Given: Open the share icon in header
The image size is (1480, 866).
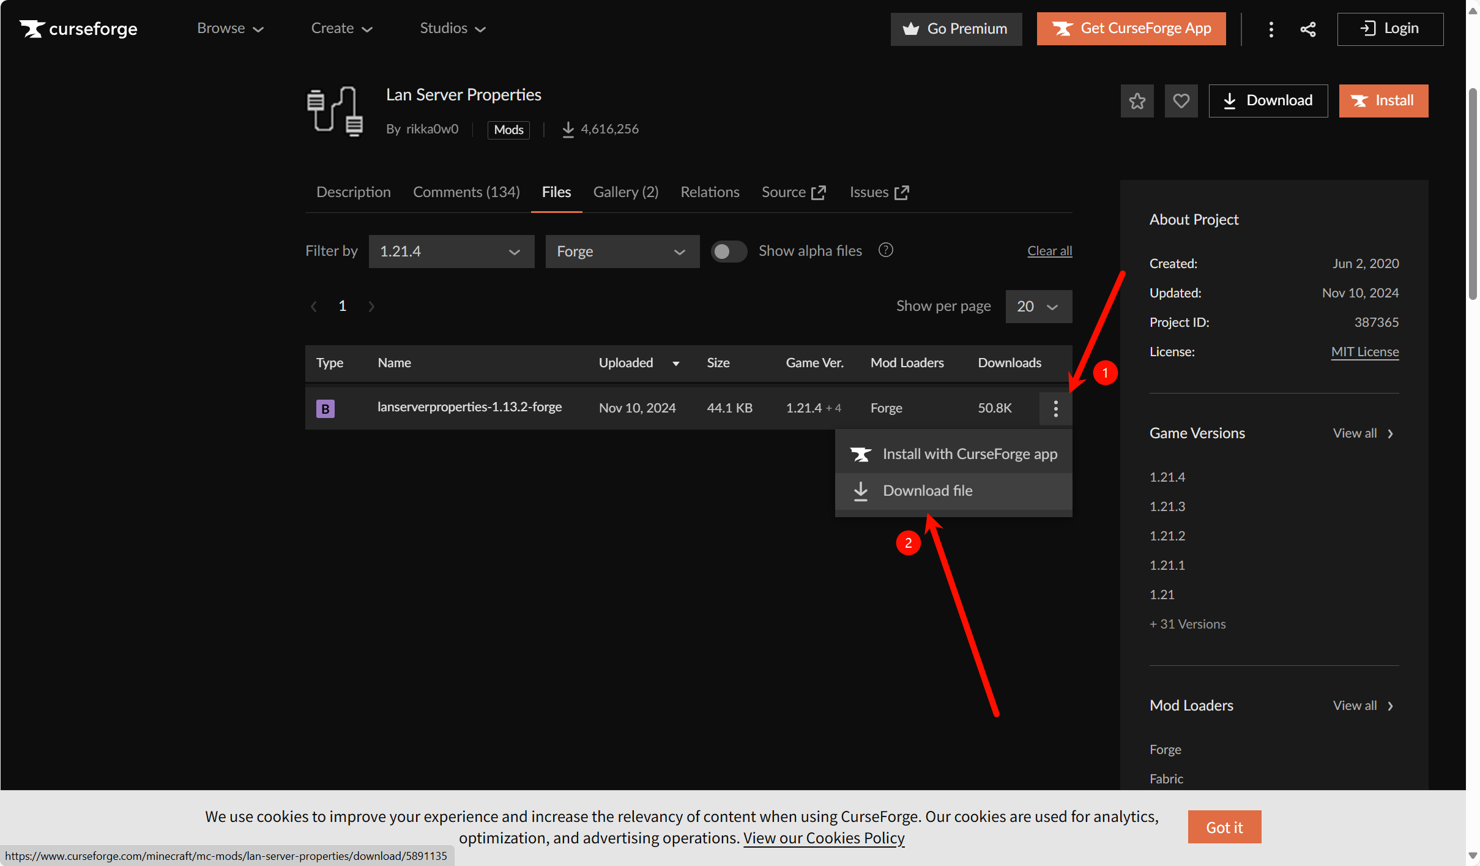Looking at the screenshot, I should 1308,29.
